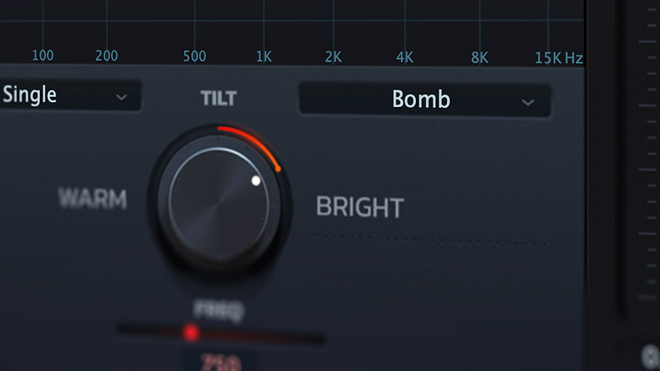Click the 750 frequency value field

pos(221,361)
